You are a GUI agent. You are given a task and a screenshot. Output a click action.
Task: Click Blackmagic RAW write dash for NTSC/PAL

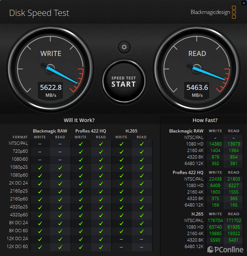[x=40, y=144]
